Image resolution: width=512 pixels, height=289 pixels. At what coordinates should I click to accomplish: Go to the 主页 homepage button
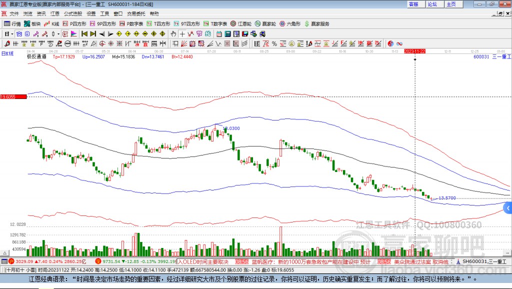[x=451, y=4]
